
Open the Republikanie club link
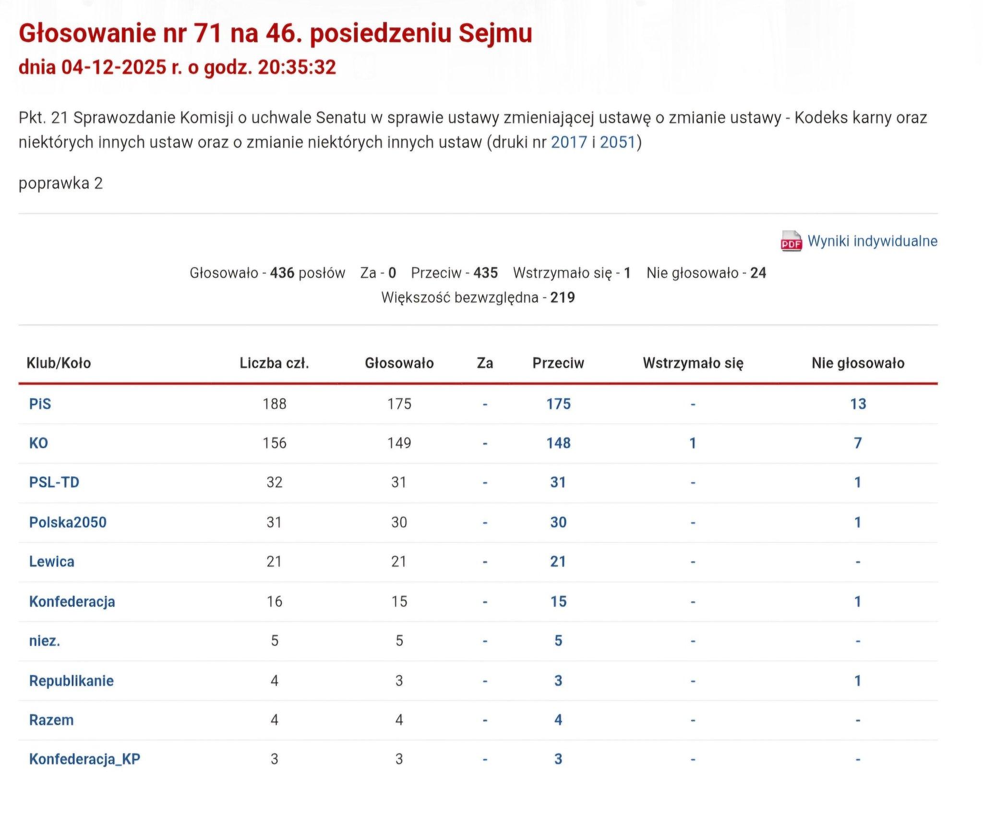(x=72, y=680)
